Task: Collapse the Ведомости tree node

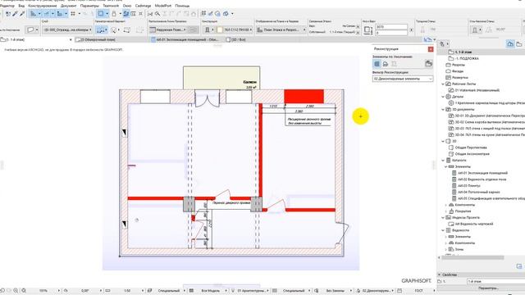Action: click(x=443, y=230)
